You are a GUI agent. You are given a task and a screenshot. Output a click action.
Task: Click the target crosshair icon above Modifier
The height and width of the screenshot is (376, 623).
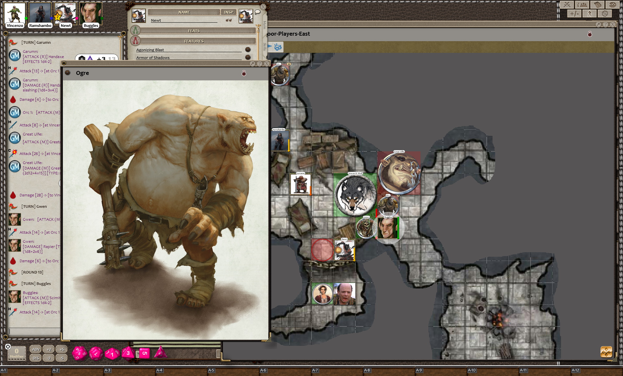point(8,347)
